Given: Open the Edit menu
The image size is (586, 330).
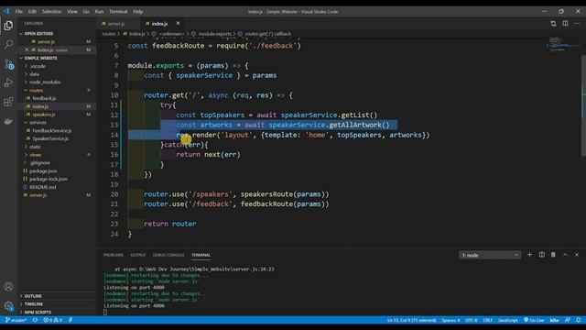Looking at the screenshot, I should click(33, 12).
